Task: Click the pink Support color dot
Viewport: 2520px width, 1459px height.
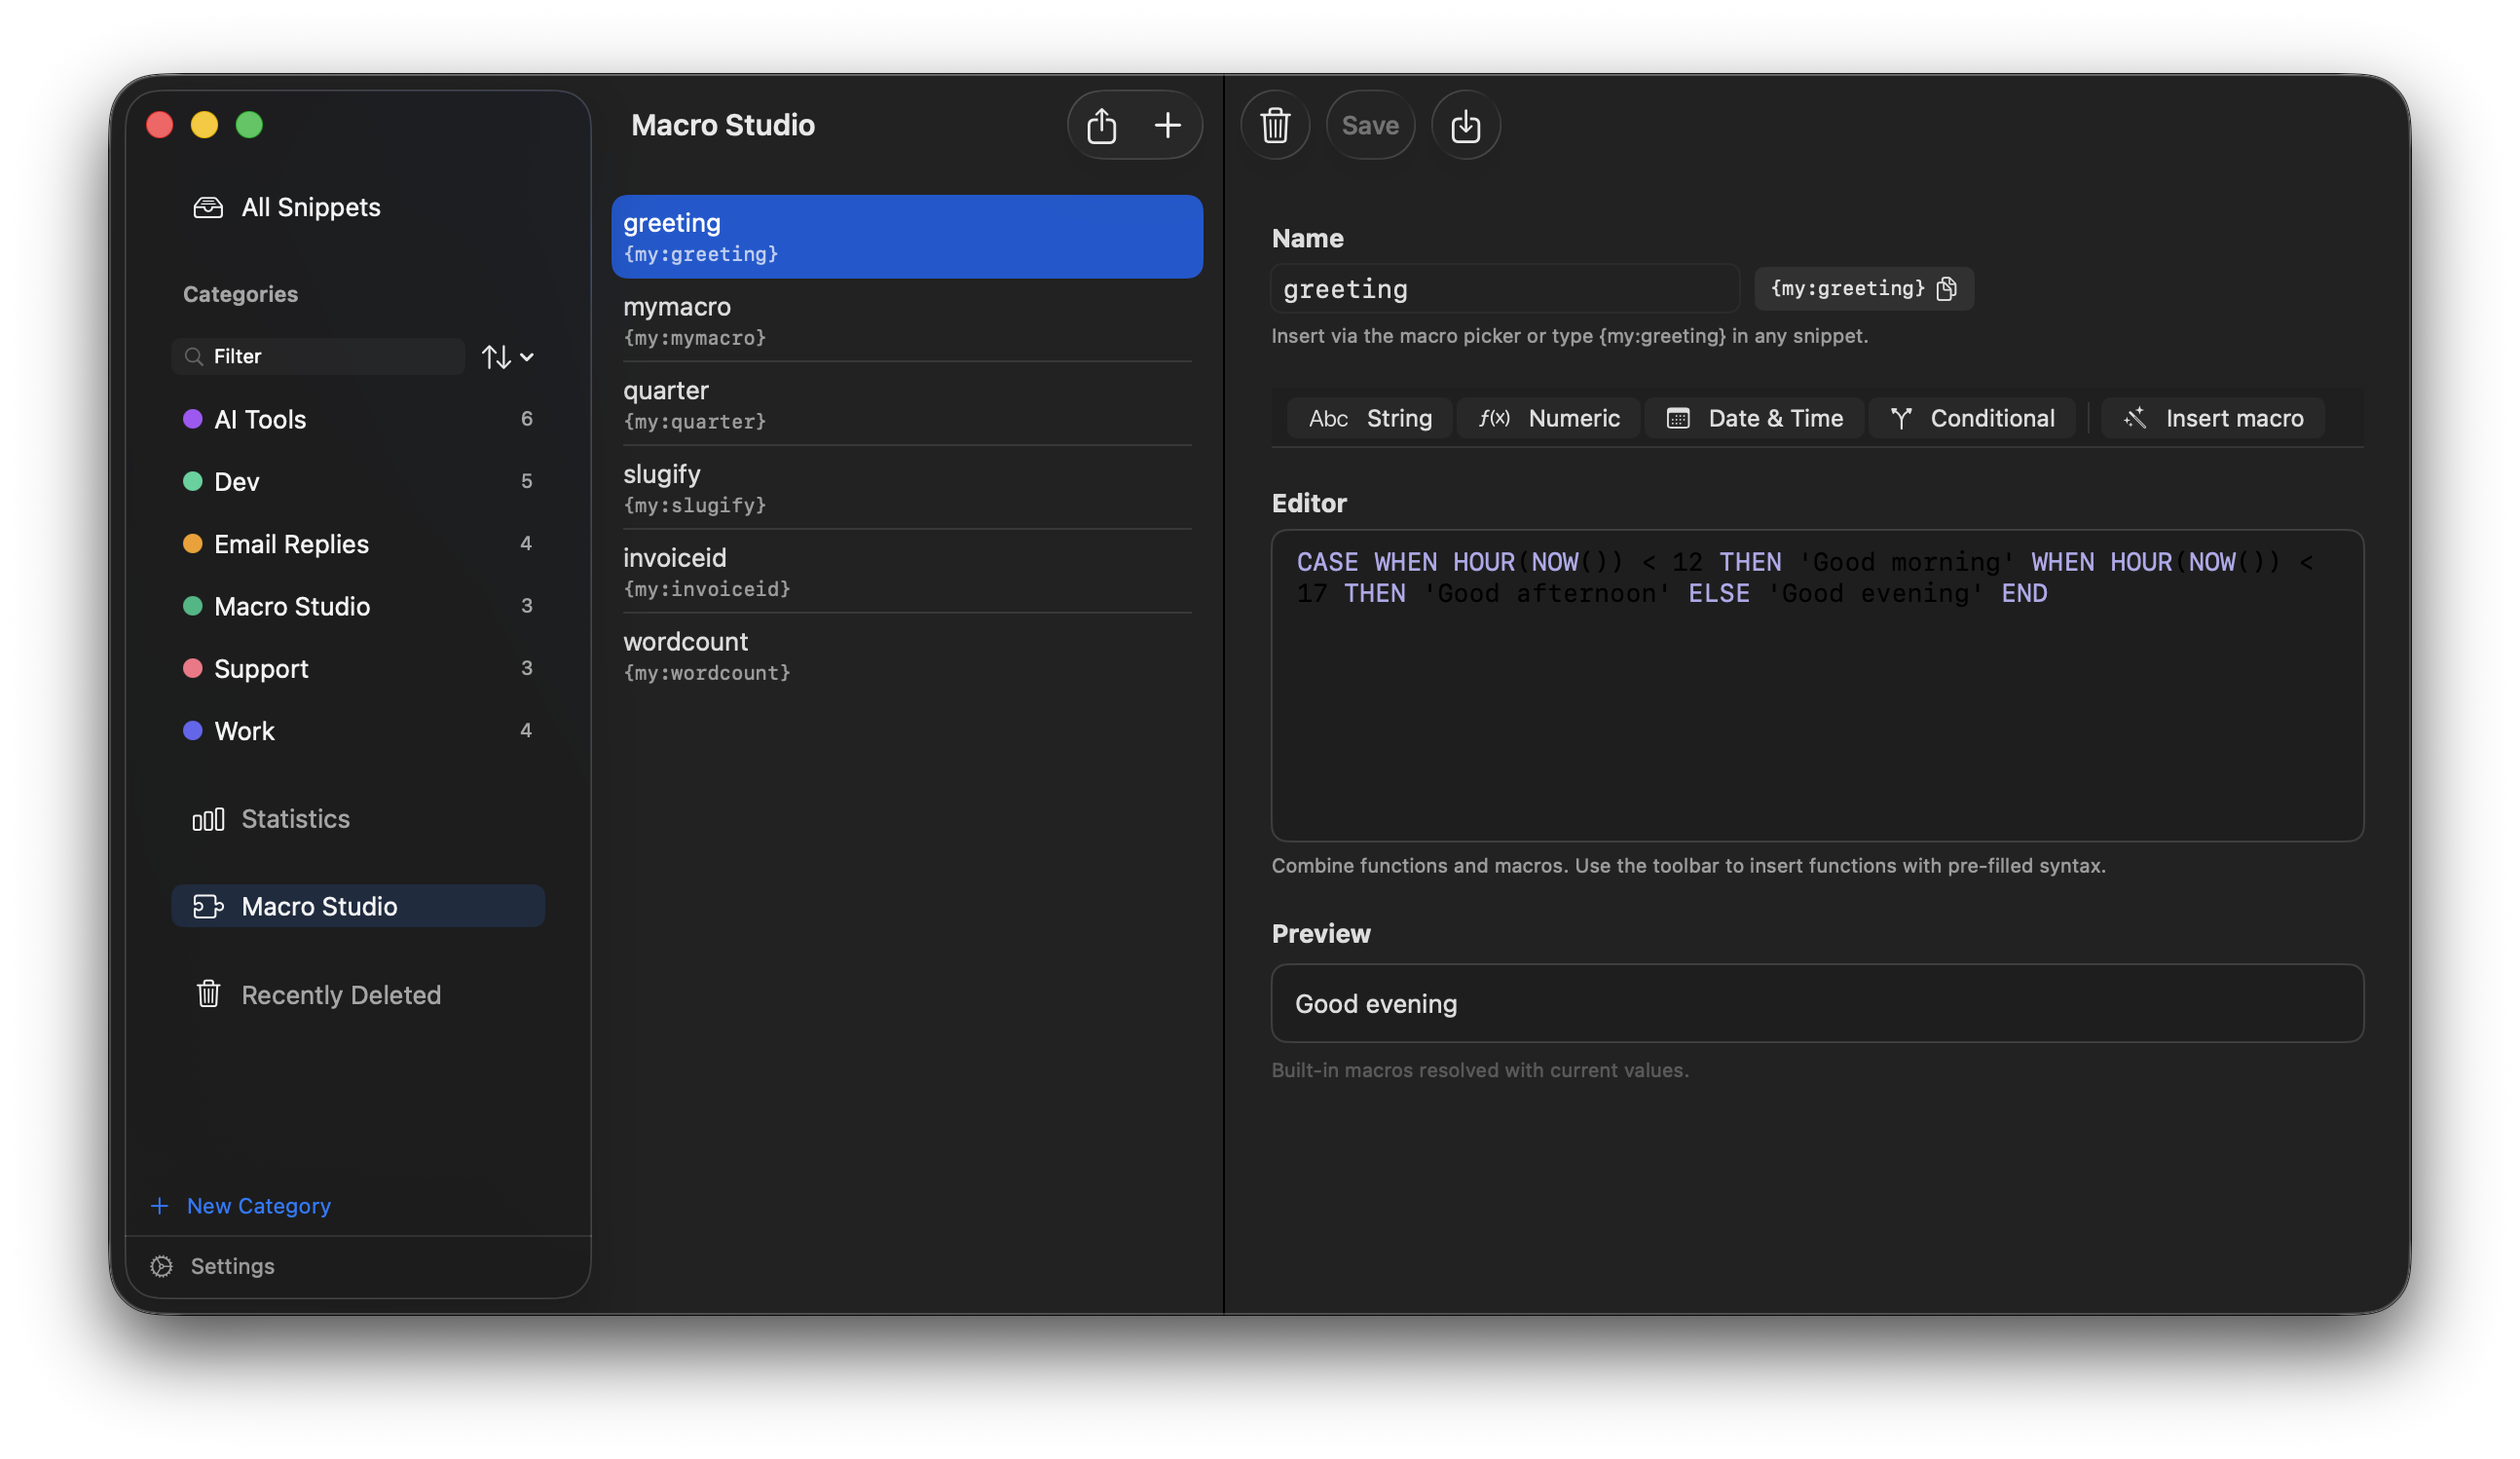Action: tap(193, 669)
